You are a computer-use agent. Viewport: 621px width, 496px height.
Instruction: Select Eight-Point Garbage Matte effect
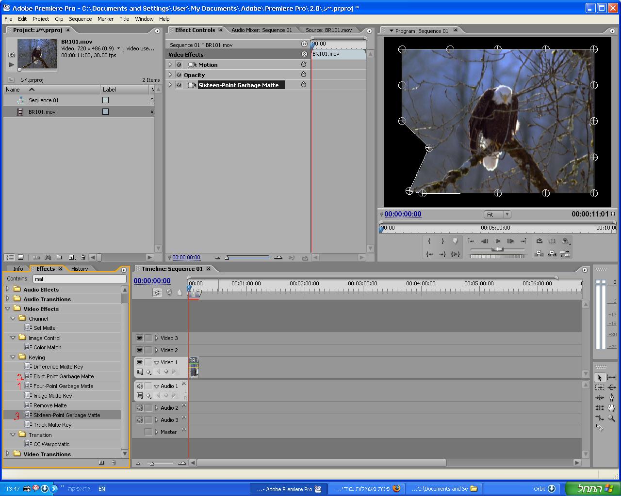coord(63,376)
